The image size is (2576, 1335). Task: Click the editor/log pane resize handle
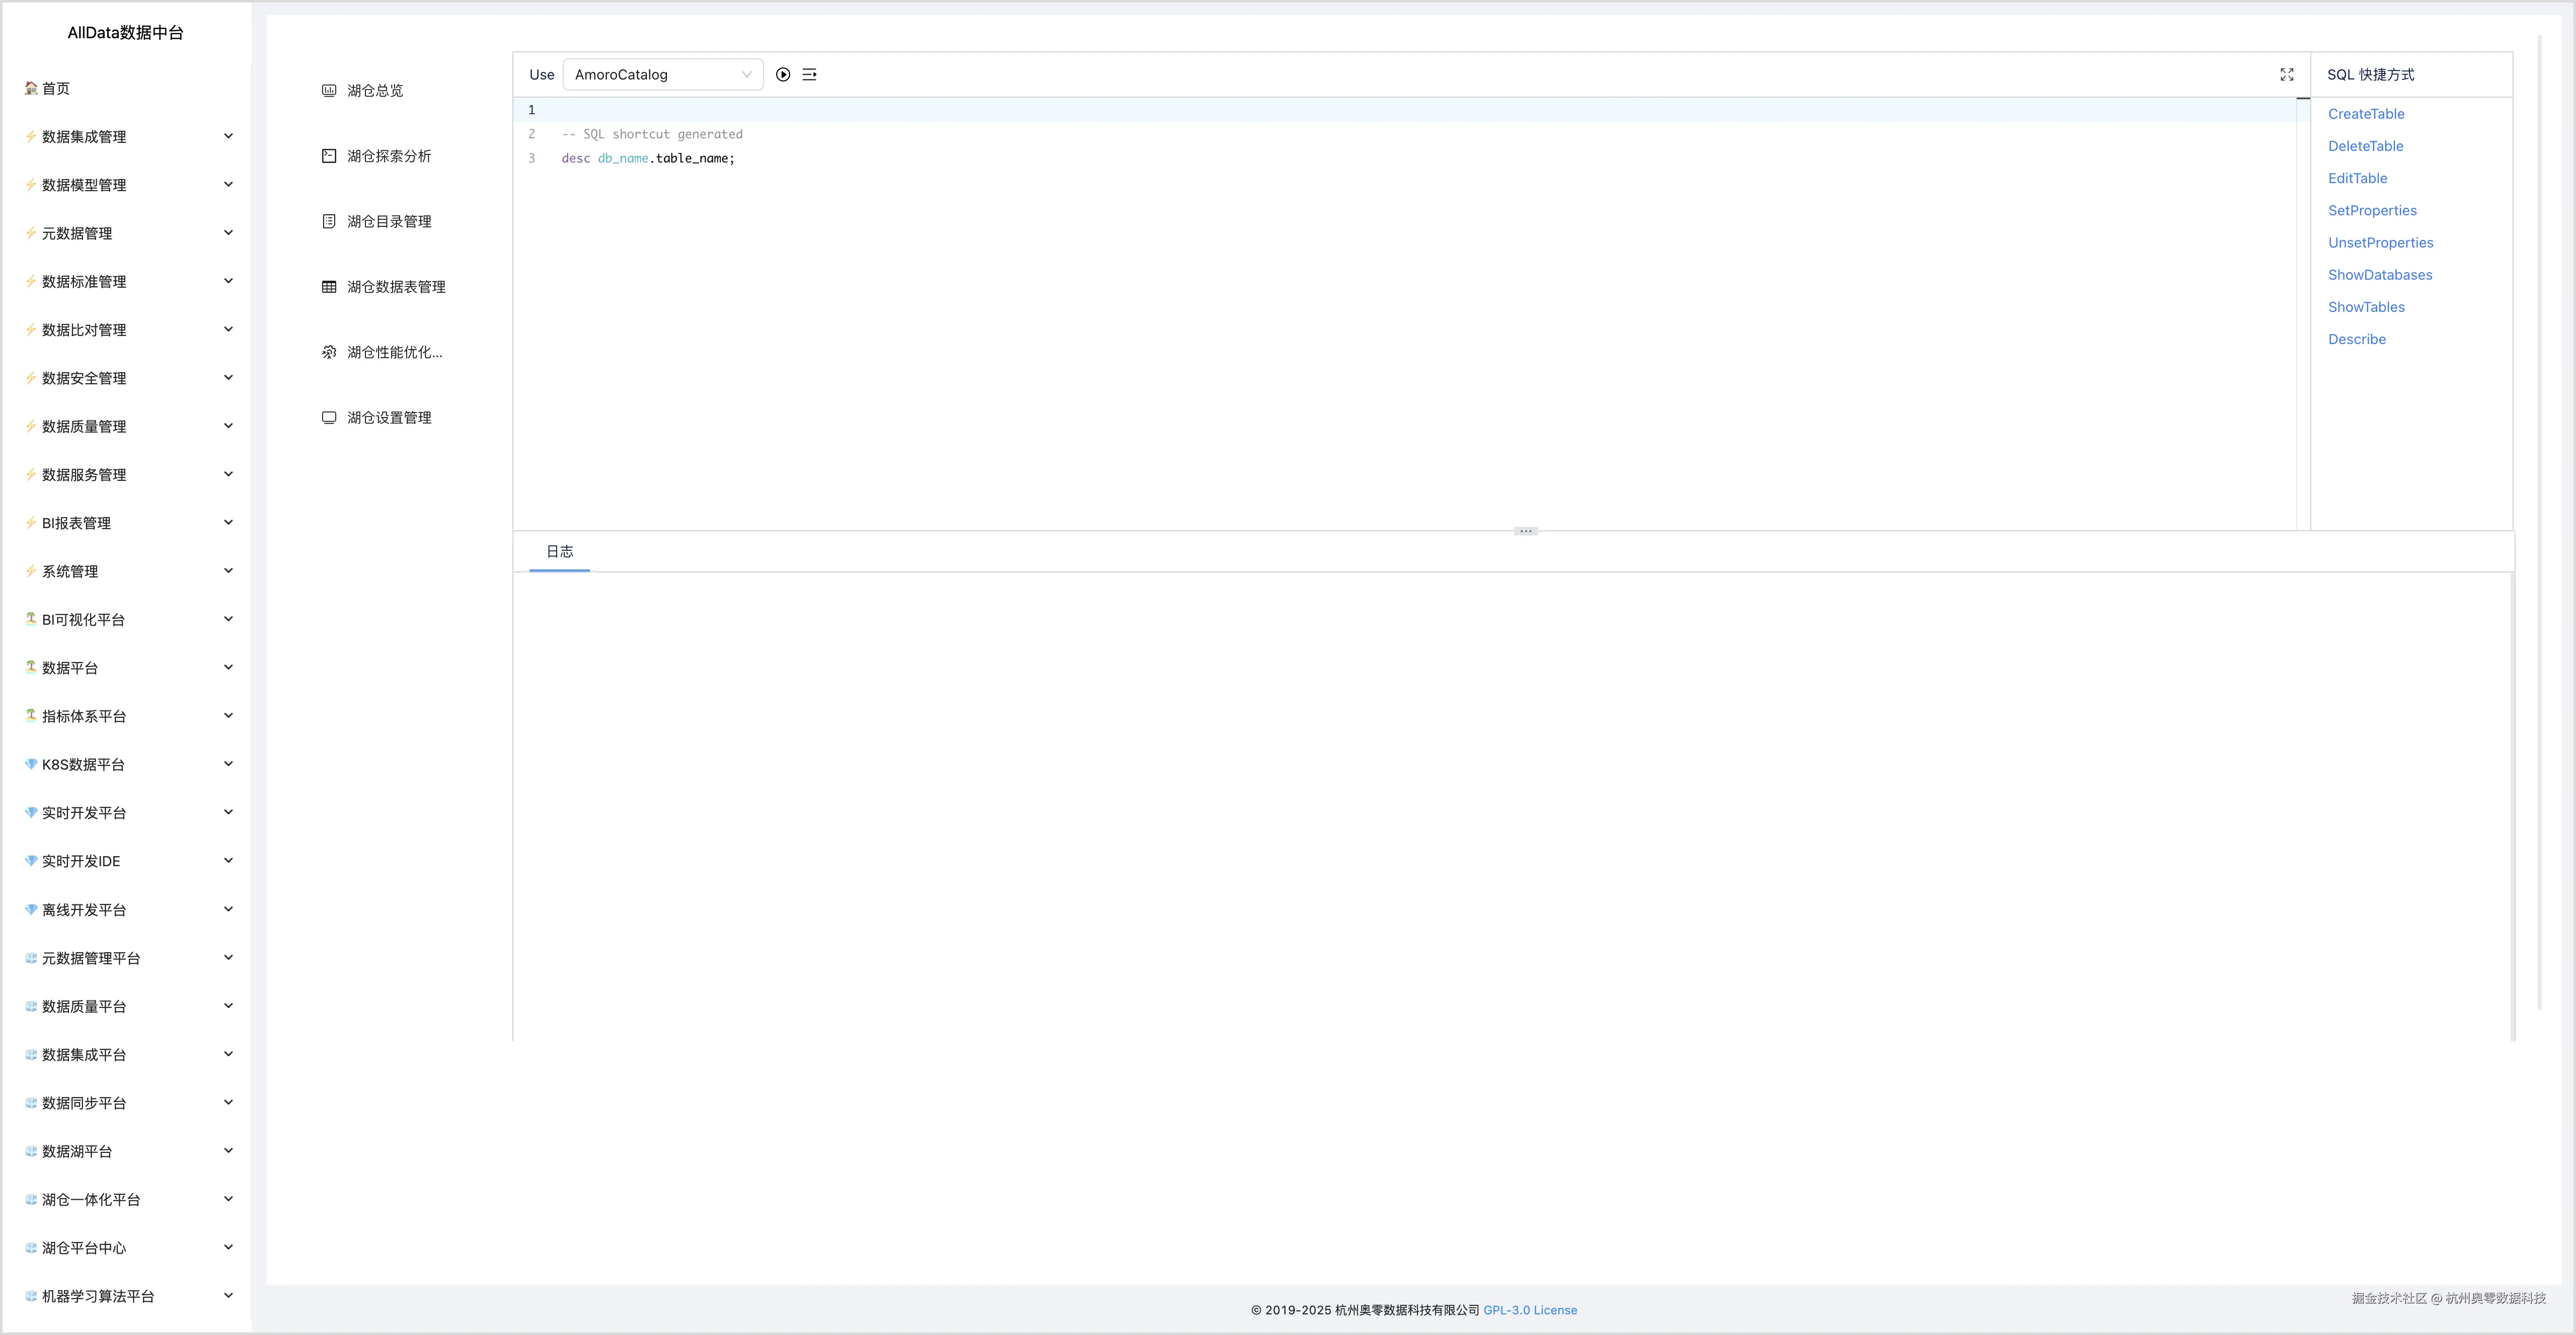coord(1525,531)
